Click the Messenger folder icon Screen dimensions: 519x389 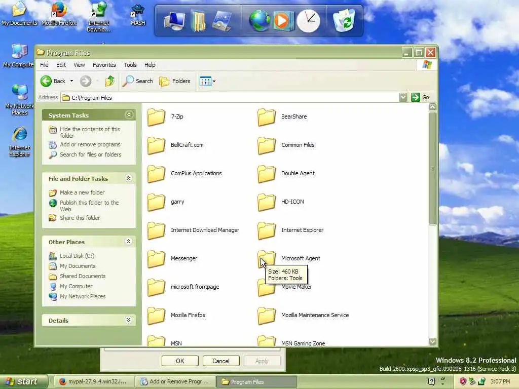click(x=156, y=259)
